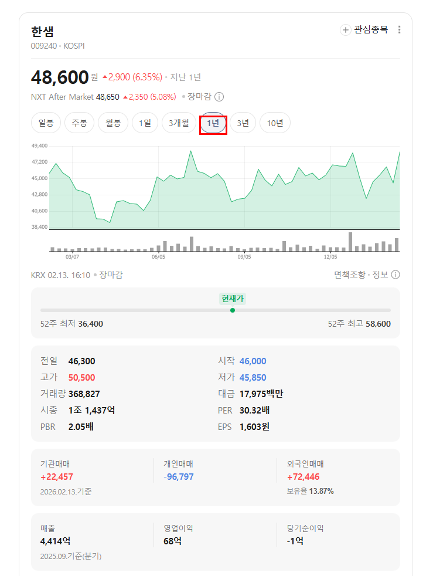Screen dimensions: 433x576
Task: Click the 한샘 stock title
Action: tap(43, 32)
